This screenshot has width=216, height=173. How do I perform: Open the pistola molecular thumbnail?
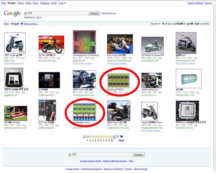152,80
